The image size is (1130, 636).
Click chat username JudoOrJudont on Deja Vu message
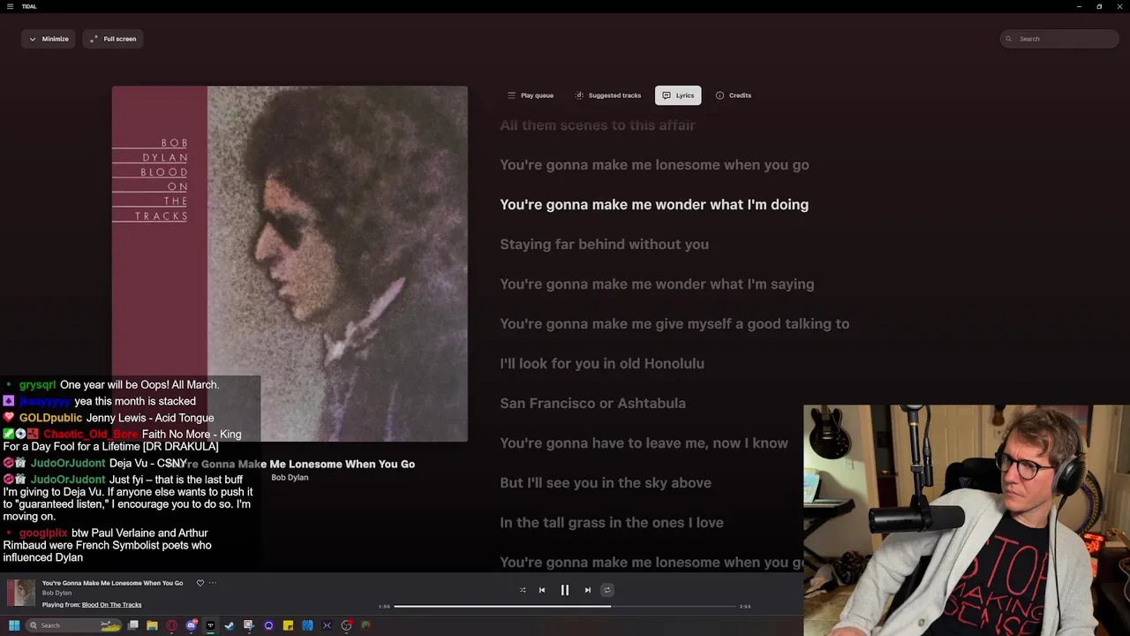point(68,463)
